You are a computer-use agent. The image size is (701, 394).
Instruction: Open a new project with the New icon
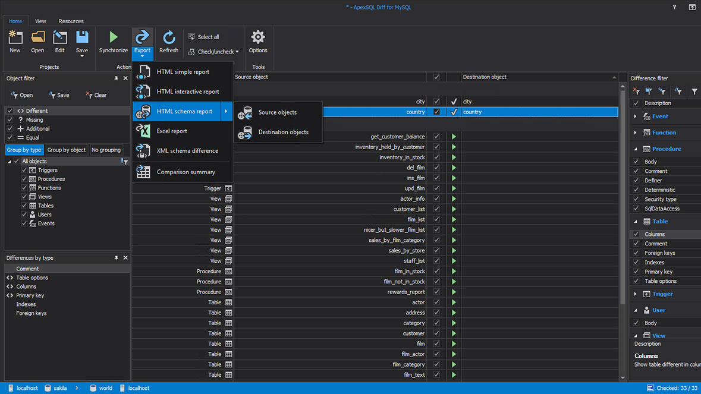[x=15, y=41]
